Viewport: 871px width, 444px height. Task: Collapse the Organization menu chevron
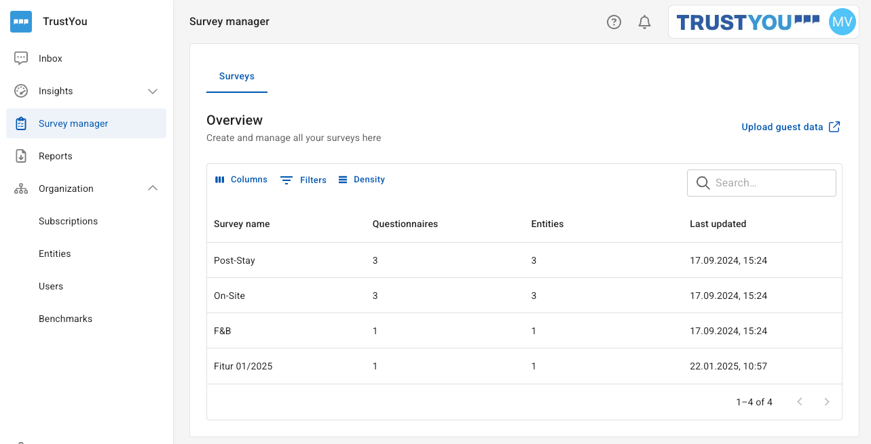(x=153, y=188)
